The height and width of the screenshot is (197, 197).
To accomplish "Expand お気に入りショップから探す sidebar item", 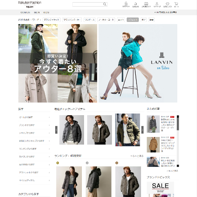I will (x=35, y=141).
